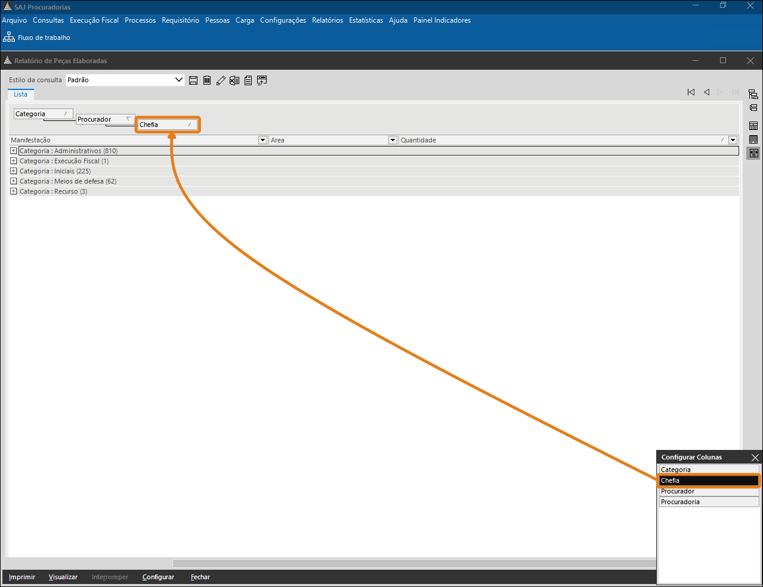The height and width of the screenshot is (587, 763).
Task: Click the Visualizar button
Action: pyautogui.click(x=63, y=577)
